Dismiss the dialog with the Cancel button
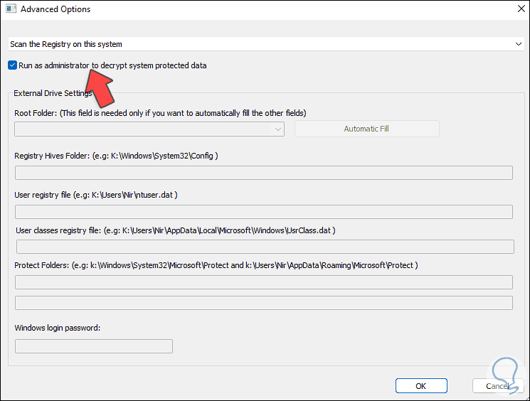Viewport: 530px width, 401px height. pos(498,385)
